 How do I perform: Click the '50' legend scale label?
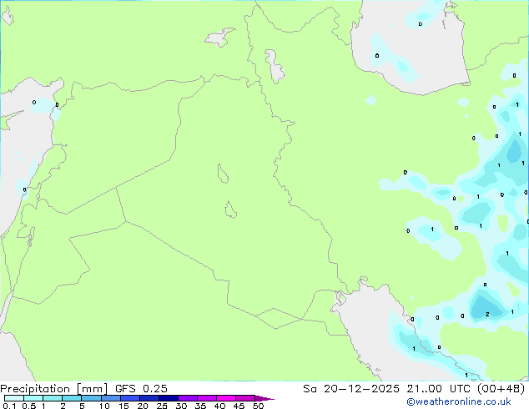[x=258, y=406]
